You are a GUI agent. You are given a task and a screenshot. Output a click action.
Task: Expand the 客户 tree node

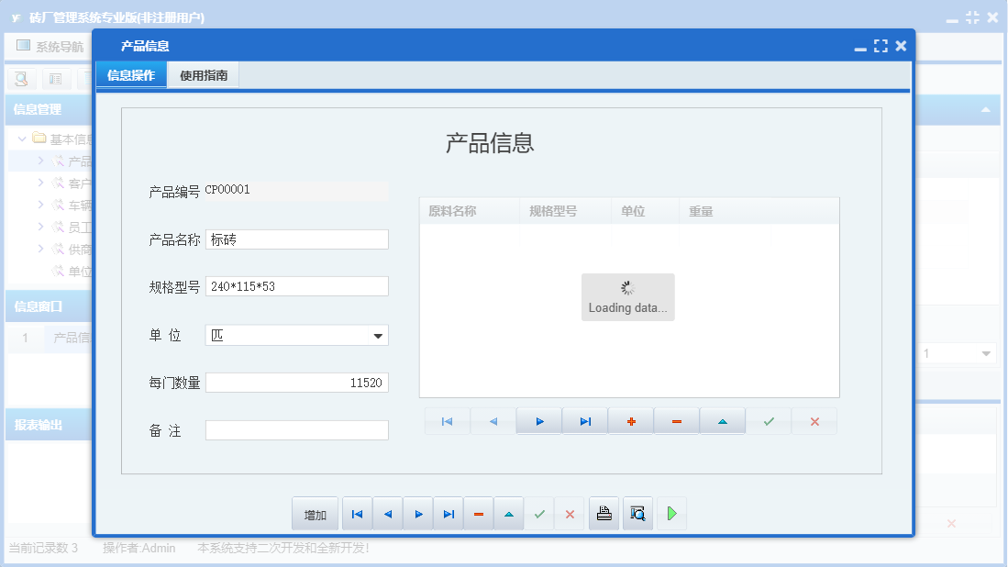41,183
